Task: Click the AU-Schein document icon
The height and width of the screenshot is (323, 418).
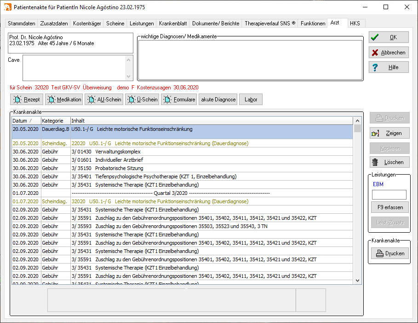Action: (x=91, y=100)
